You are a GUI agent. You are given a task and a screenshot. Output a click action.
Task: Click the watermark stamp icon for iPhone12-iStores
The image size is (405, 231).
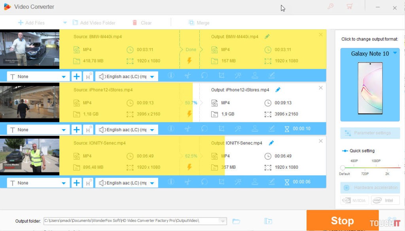(255, 129)
